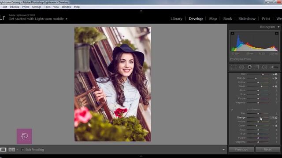Activate Luminance targeted adjustment tool
The height and width of the screenshot is (158, 282).
point(232,110)
